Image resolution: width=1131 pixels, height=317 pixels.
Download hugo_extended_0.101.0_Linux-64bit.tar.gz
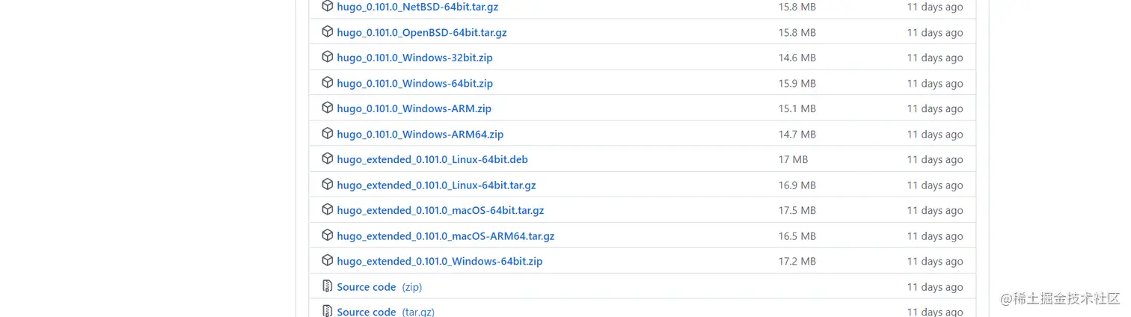point(436,185)
